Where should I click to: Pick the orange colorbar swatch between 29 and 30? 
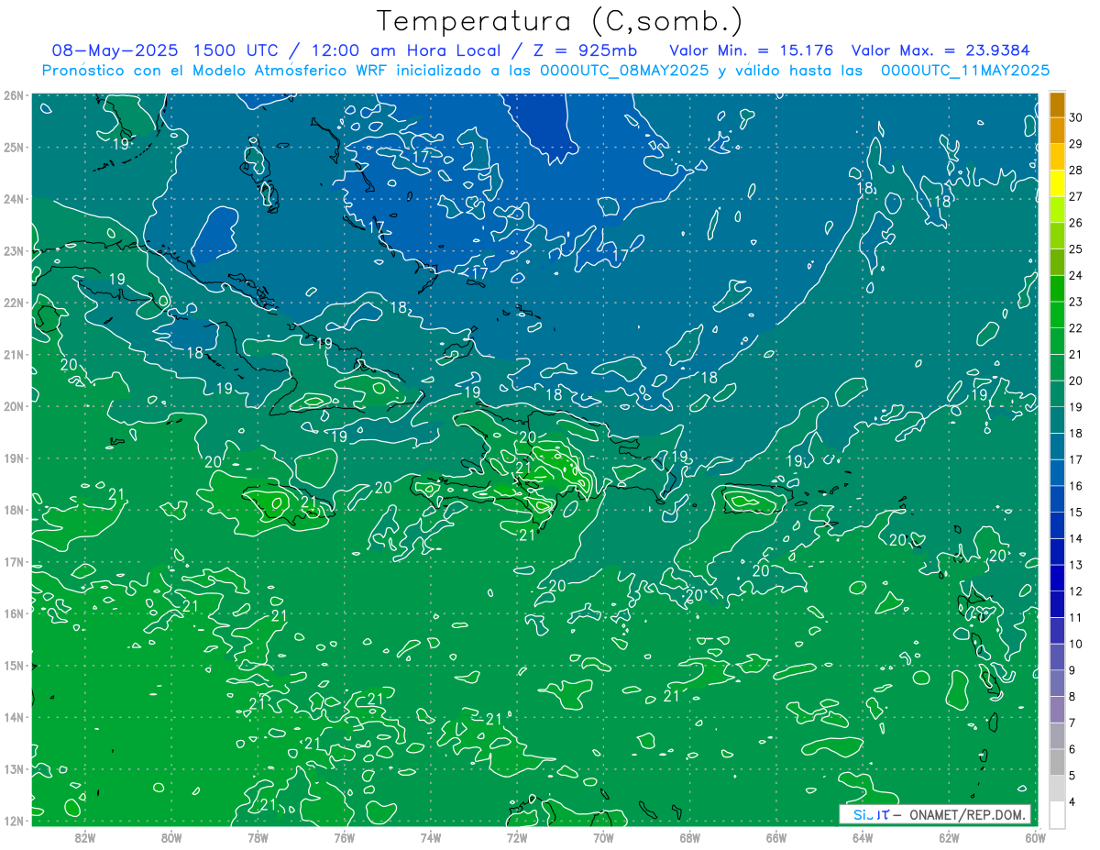(1057, 130)
